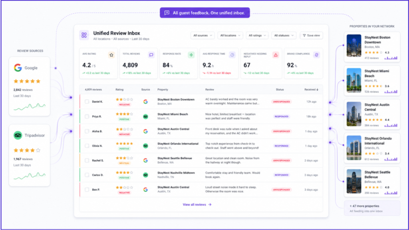Open the View all reviews link

197,205
